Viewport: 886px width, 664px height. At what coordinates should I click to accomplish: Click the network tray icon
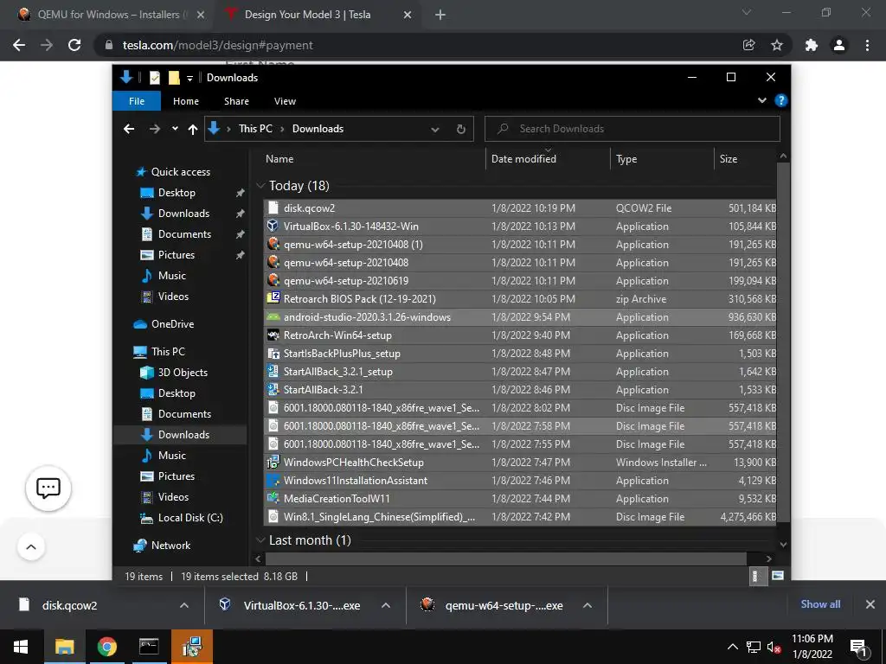pos(754,647)
